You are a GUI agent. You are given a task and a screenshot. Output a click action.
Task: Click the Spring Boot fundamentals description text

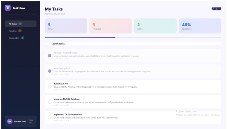(x=102, y=72)
